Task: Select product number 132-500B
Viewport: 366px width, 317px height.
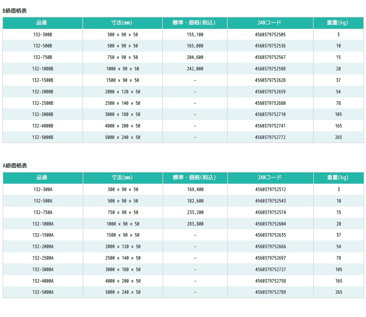Action: coord(43,46)
